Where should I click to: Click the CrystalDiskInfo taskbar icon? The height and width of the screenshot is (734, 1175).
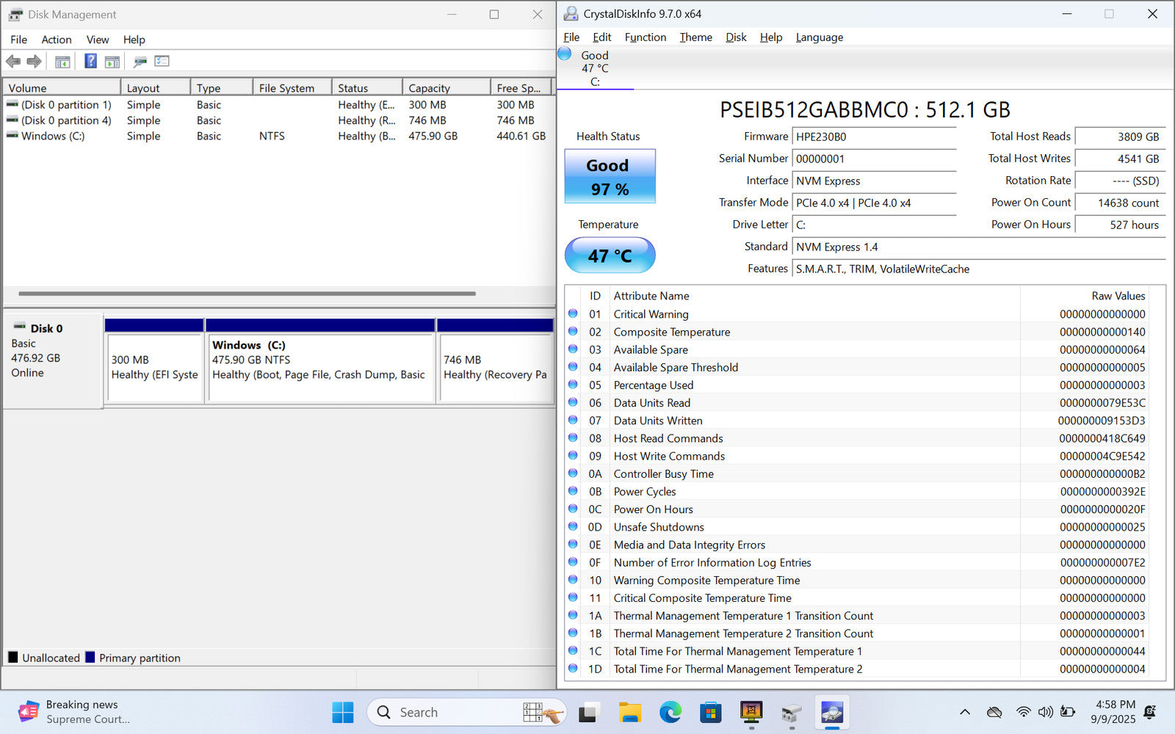click(831, 712)
